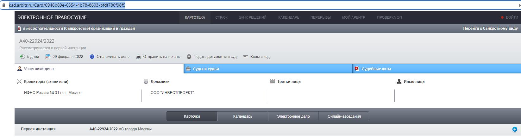Click the shield icon for Отслеживать дело

pyautogui.click(x=92, y=57)
